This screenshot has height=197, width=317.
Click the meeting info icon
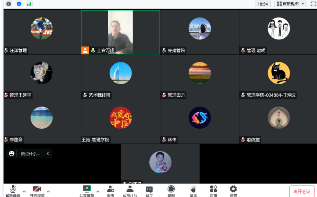coord(9,4)
